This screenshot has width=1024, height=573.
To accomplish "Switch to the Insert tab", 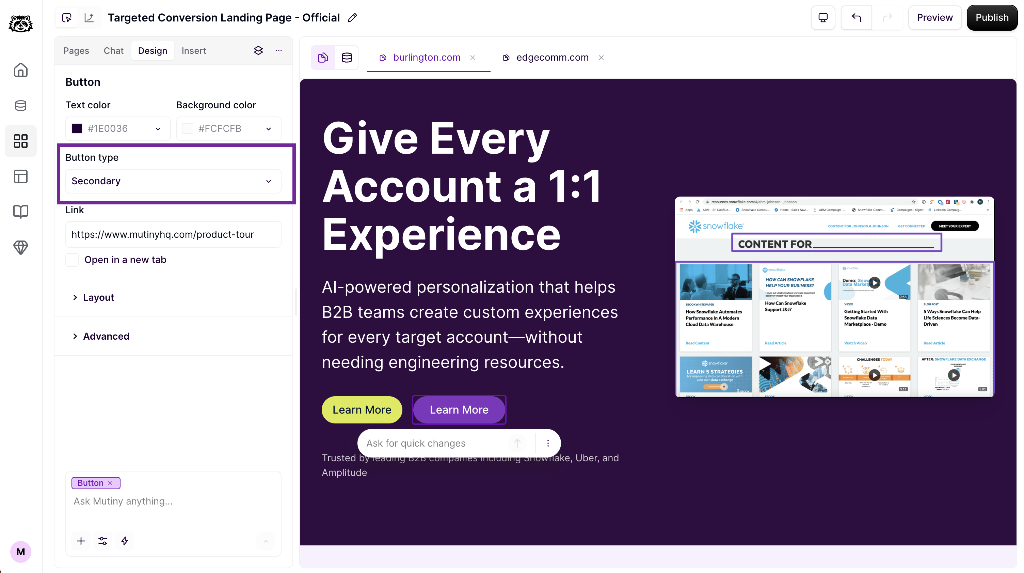I will (194, 50).
